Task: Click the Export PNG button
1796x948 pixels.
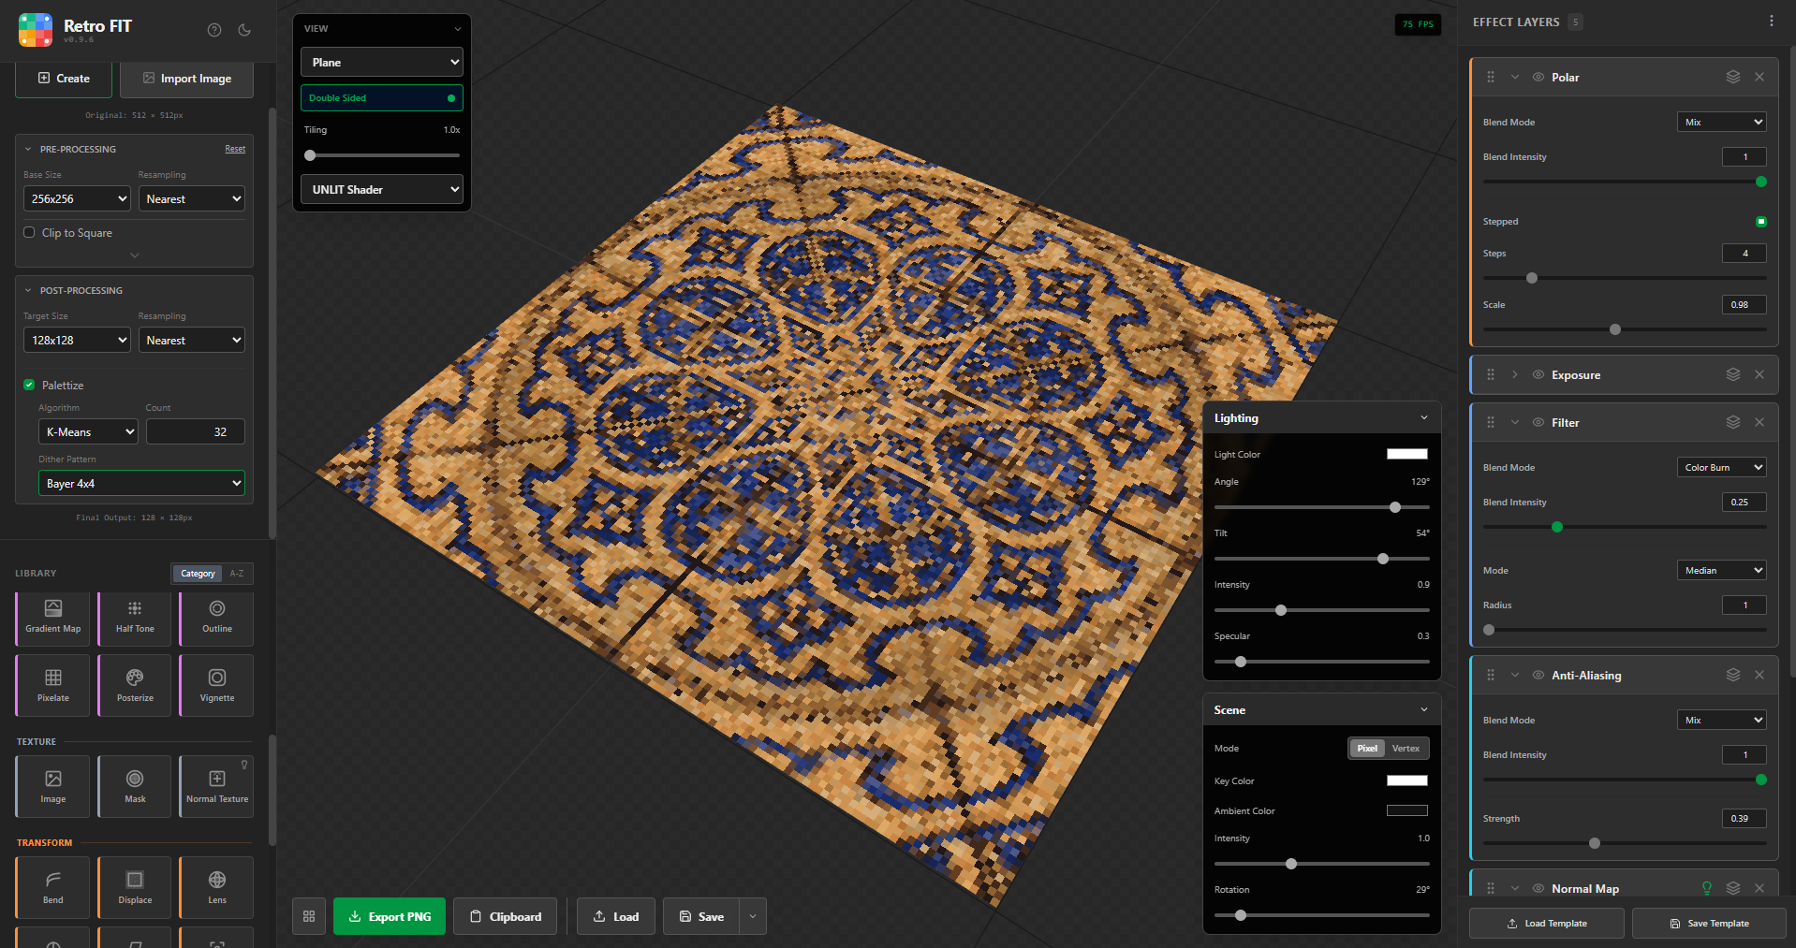Action: pyautogui.click(x=390, y=916)
